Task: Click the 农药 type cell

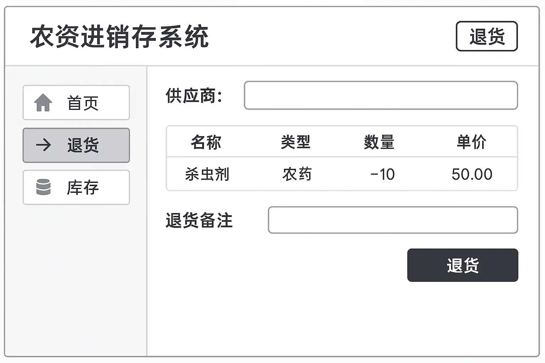Action: [297, 174]
